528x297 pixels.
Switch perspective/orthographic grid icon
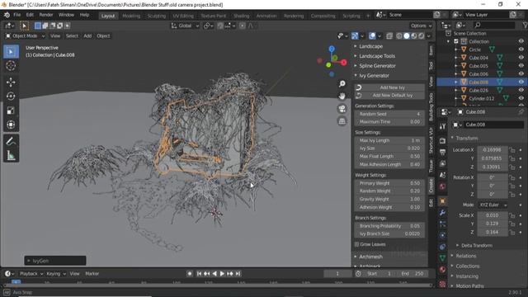(x=342, y=121)
